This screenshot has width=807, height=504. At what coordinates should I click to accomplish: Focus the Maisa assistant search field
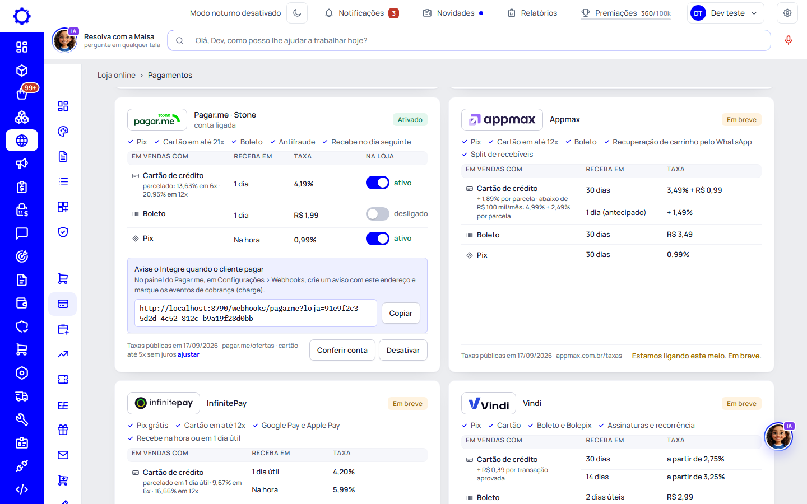pos(469,40)
